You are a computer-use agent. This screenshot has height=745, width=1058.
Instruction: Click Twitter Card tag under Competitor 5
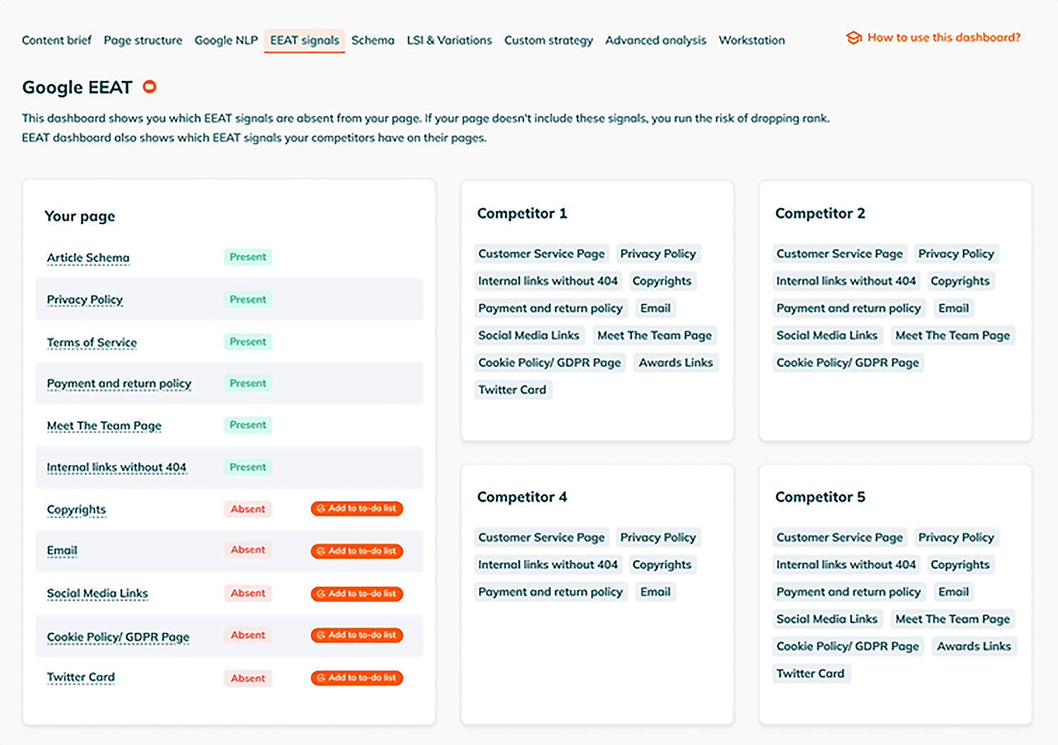pyautogui.click(x=810, y=674)
